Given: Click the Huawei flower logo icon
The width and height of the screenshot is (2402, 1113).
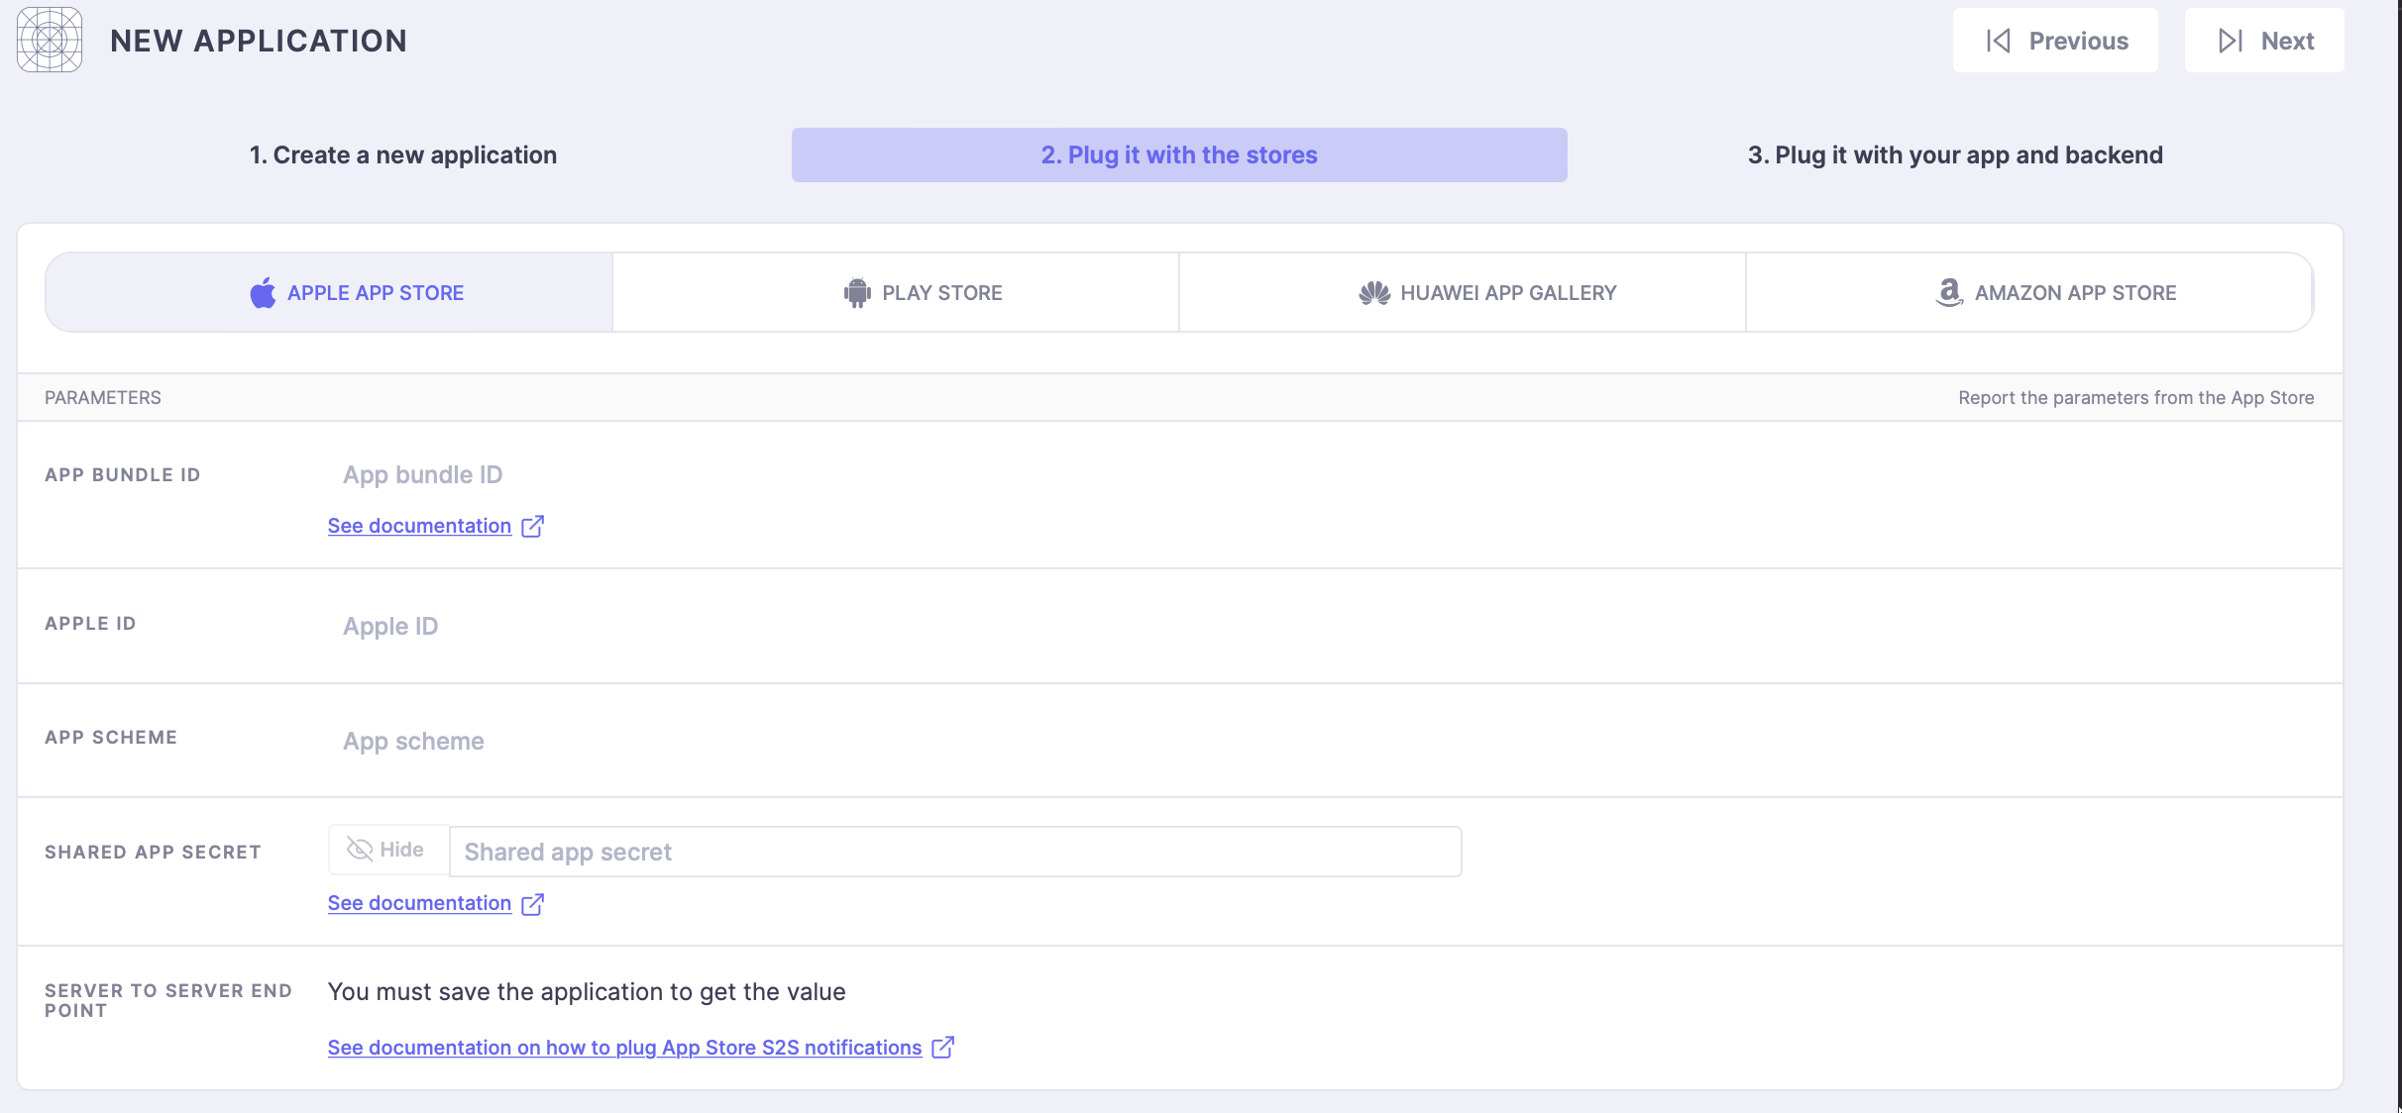Looking at the screenshot, I should [x=1374, y=293].
